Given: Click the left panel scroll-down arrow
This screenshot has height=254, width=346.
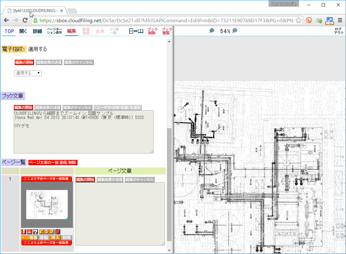Looking at the screenshot, I should 169,250.
